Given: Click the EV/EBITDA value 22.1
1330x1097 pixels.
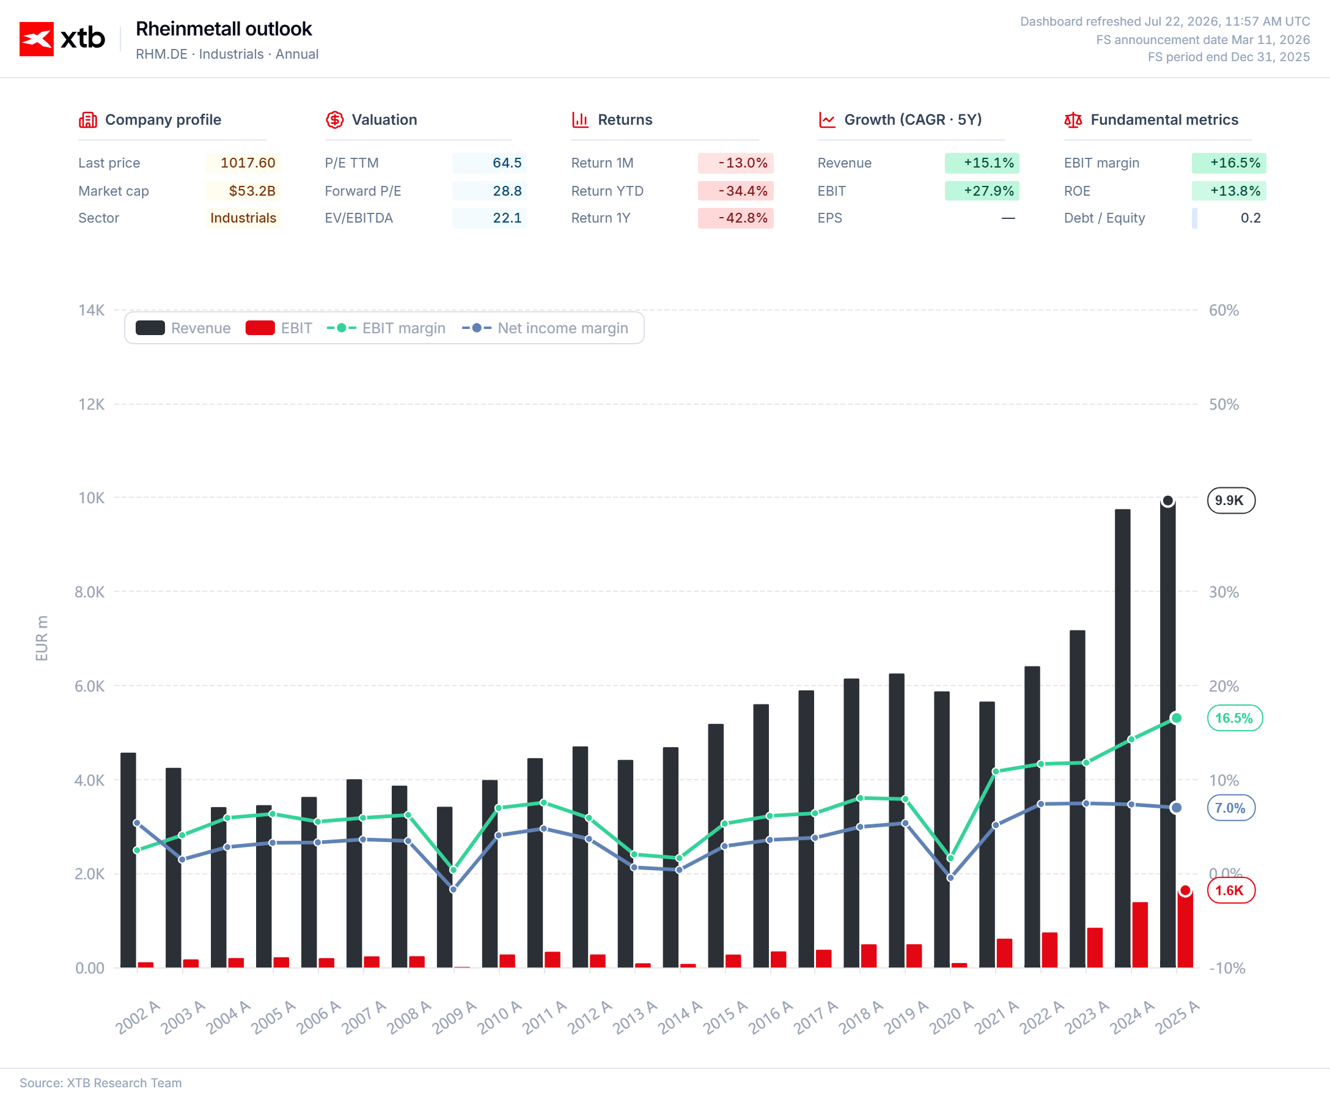Looking at the screenshot, I should click(490, 218).
